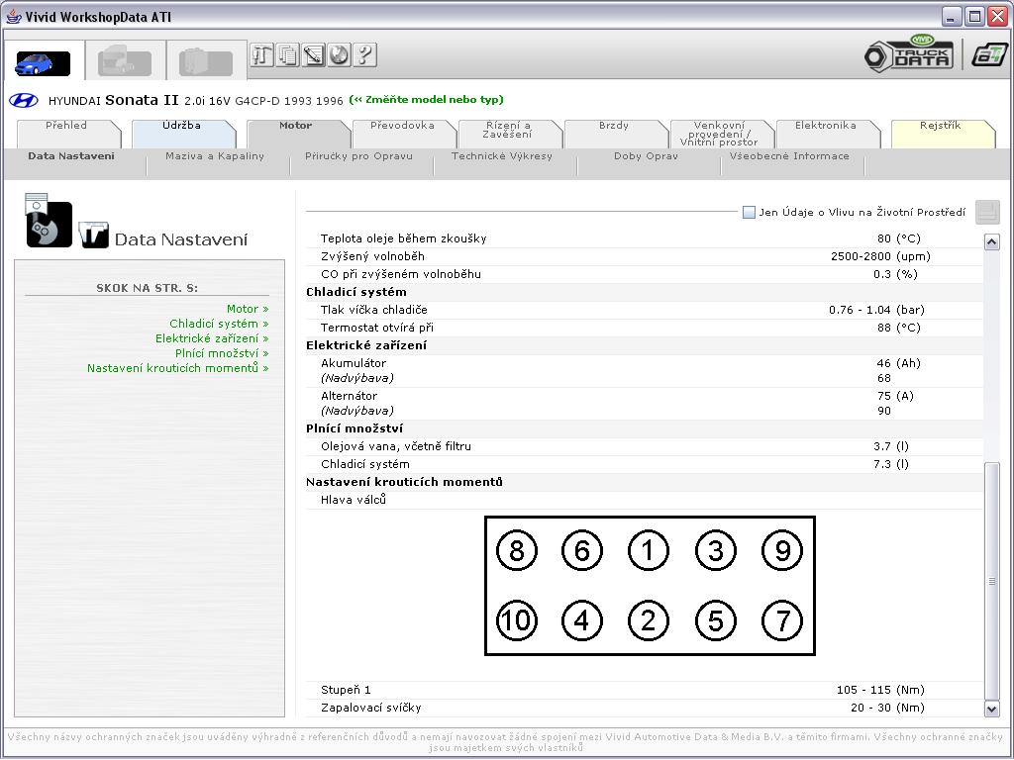
Task: Open the tools settings toolbar icon
Action: (261, 55)
